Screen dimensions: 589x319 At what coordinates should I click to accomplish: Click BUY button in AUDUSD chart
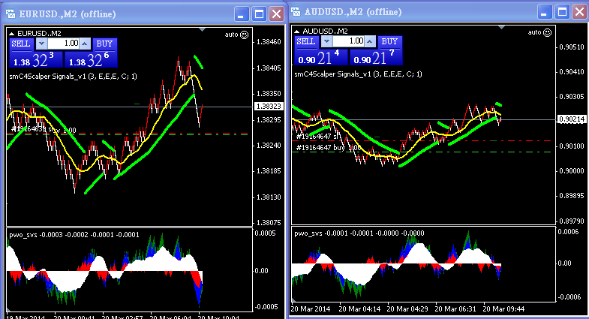tap(389, 42)
